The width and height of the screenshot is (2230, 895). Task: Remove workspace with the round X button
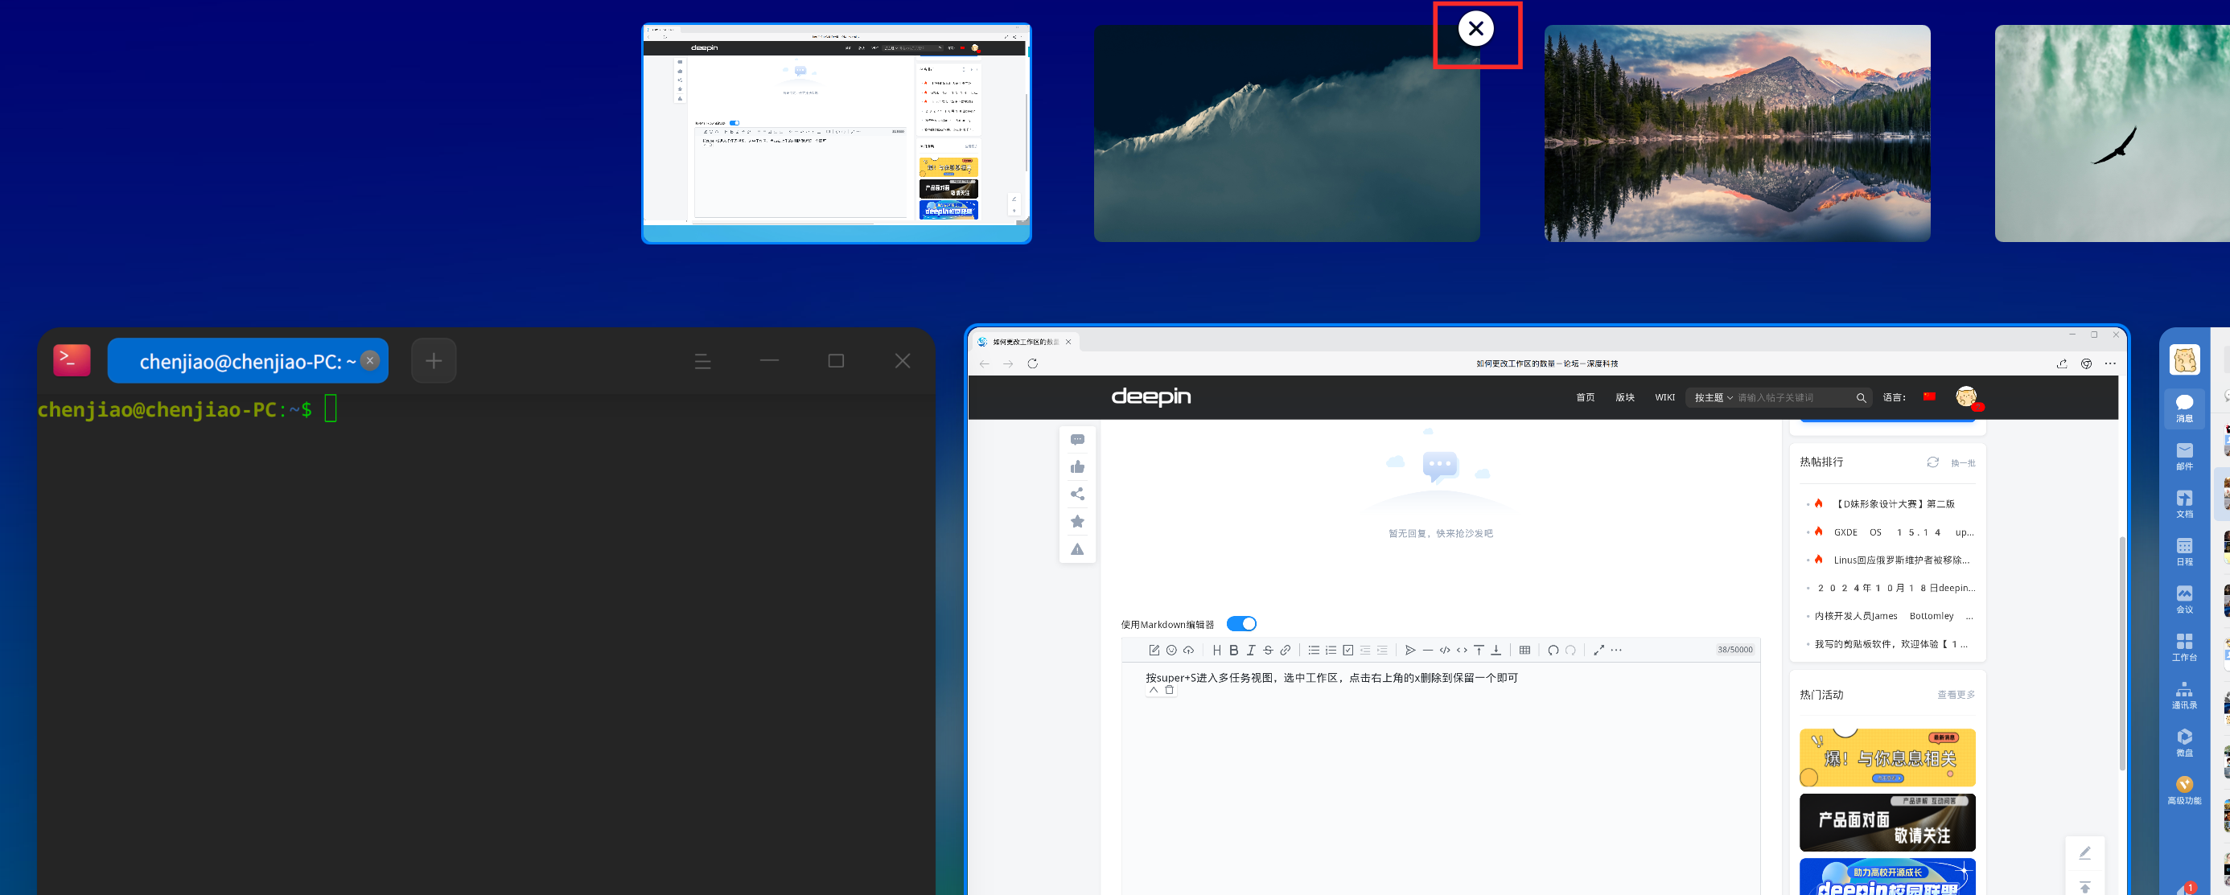pos(1476,29)
